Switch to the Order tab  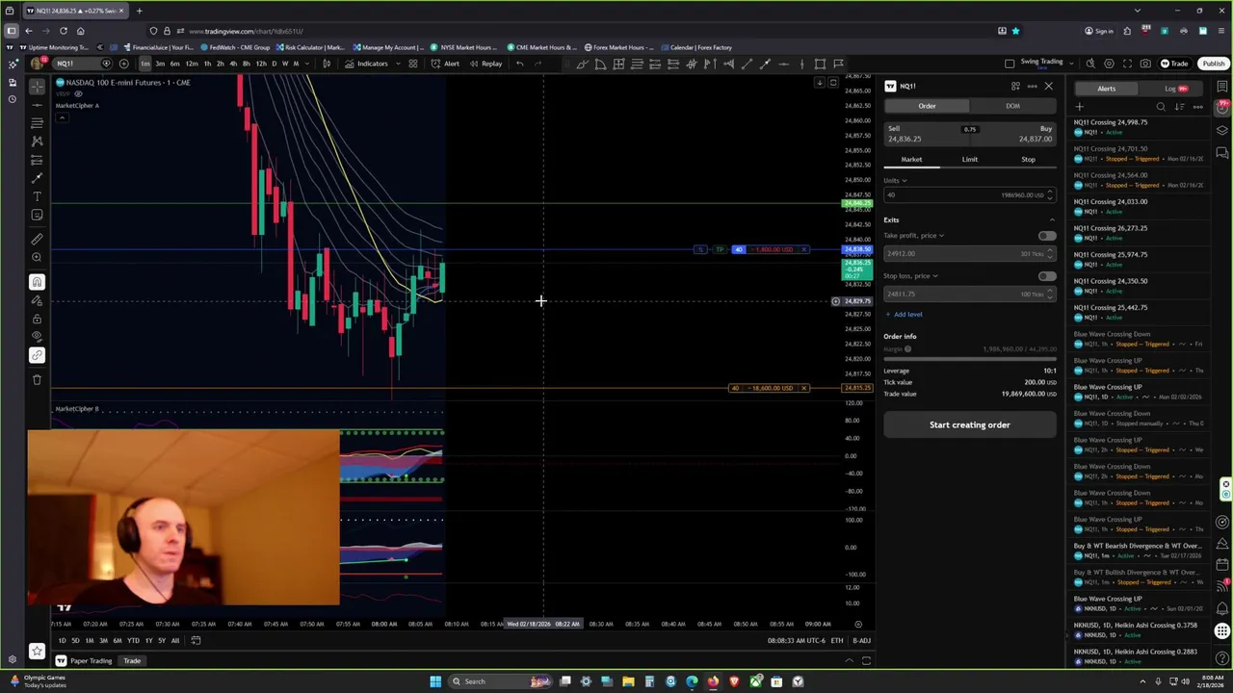point(927,106)
